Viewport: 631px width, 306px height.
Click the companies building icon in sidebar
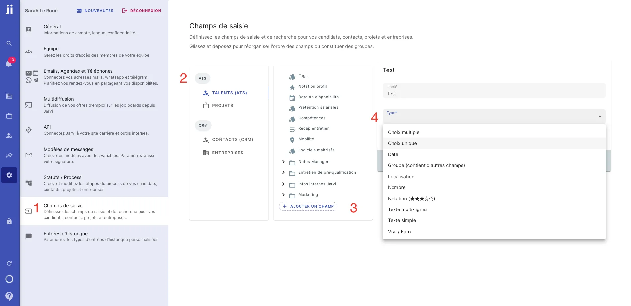[x=9, y=96]
